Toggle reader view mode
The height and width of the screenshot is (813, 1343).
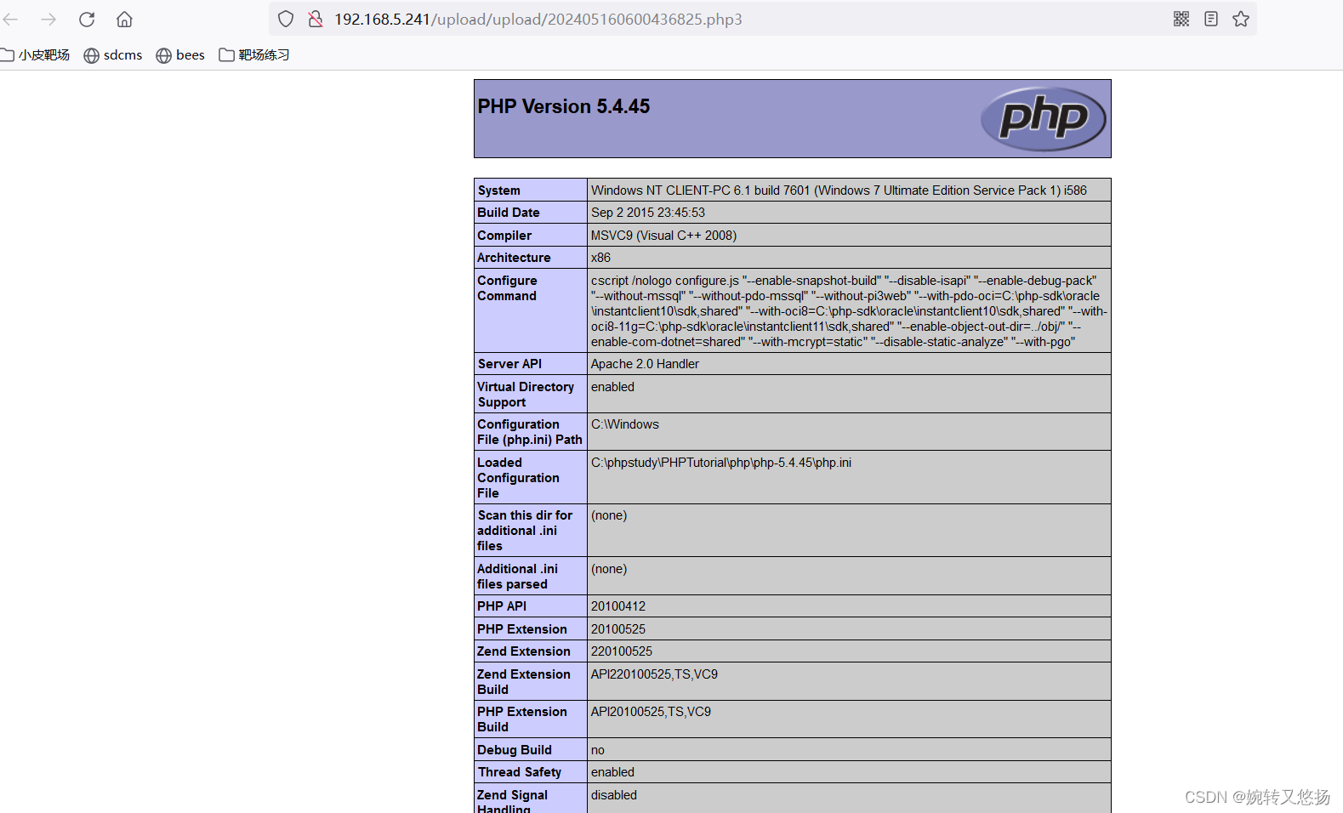(x=1211, y=19)
